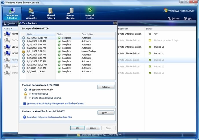Select the greyed DADS computer icon
Viewport: 199px width, 140px height.
[x=7, y=40]
